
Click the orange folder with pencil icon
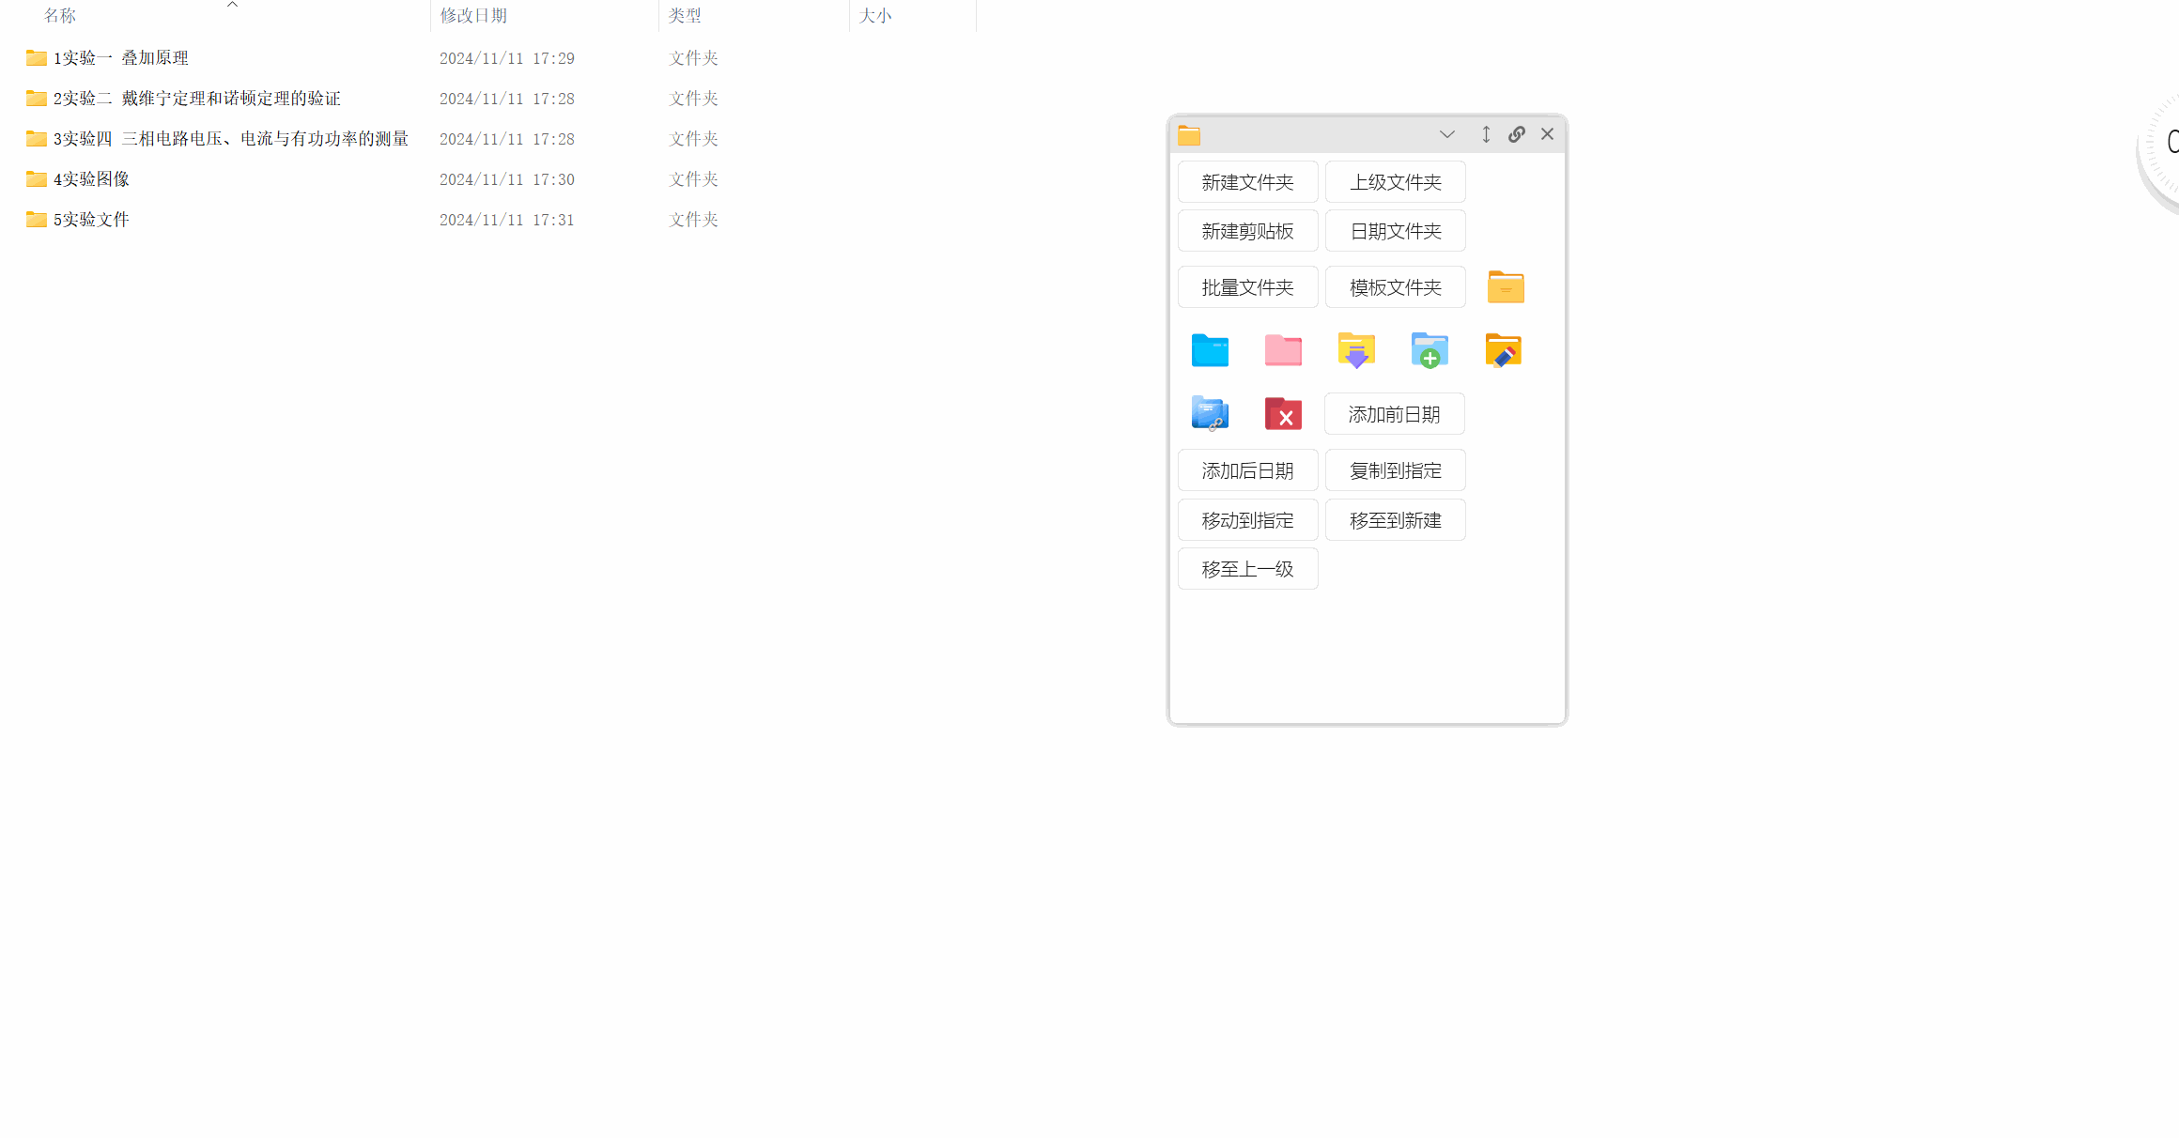click(x=1503, y=350)
